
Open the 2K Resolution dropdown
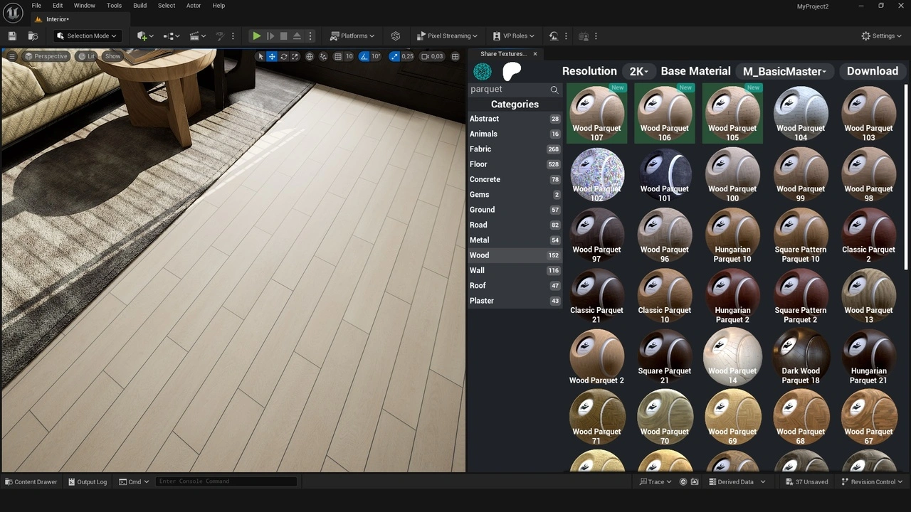tap(638, 71)
